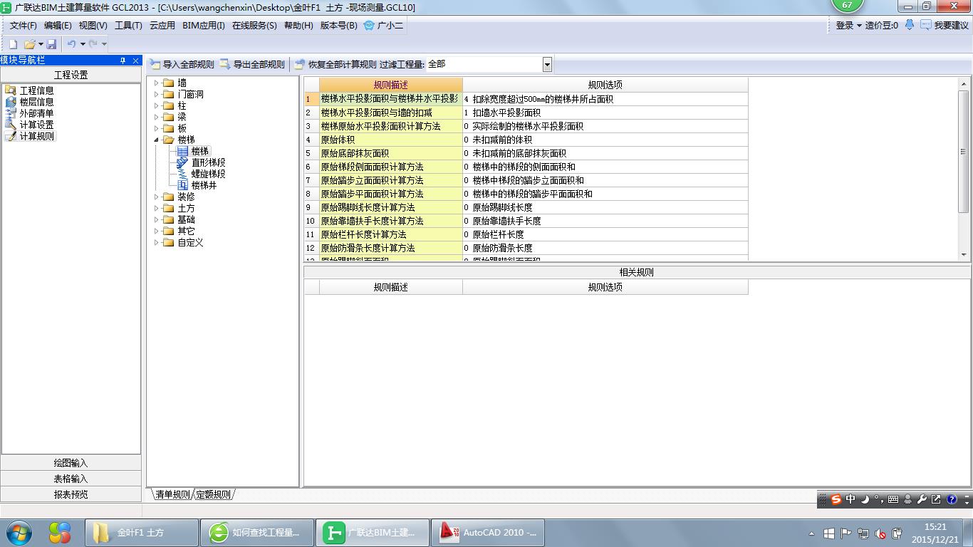Expand the 自定义 tree node
This screenshot has width=973, height=547.
pyautogui.click(x=157, y=242)
